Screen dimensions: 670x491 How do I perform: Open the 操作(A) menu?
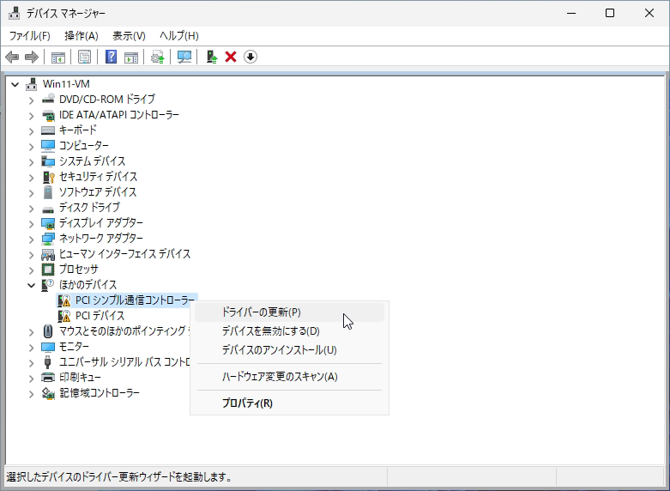coord(81,36)
